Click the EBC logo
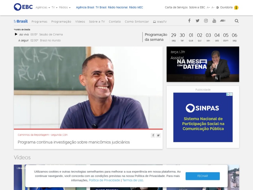Screen dimensions: 253x190 [23, 7]
